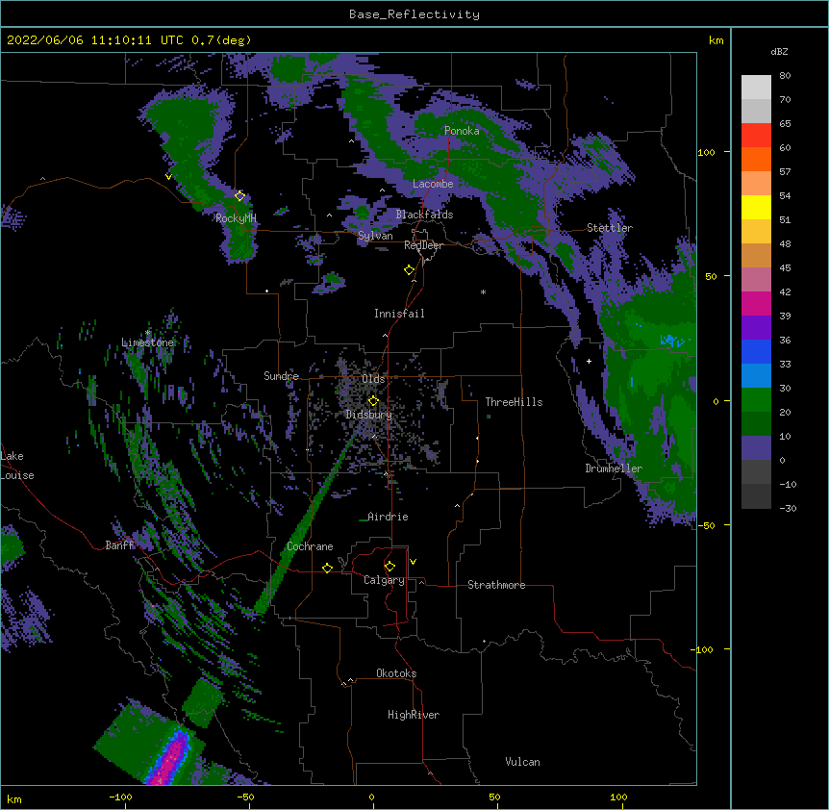Click the 57 value in the dBZ legend
Image resolution: width=829 pixels, height=810 pixels.
pyautogui.click(x=785, y=171)
